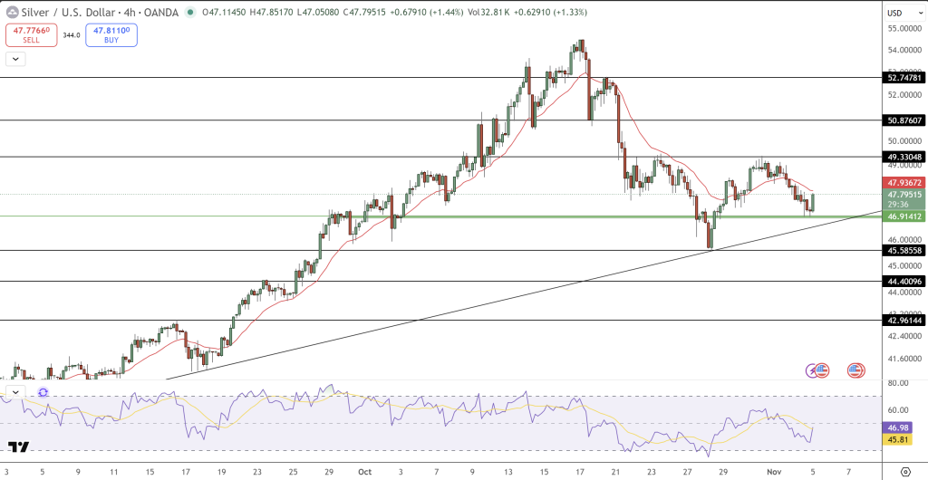The image size is (928, 480).
Task: Click the 344.0 spread value
Action: (72, 35)
